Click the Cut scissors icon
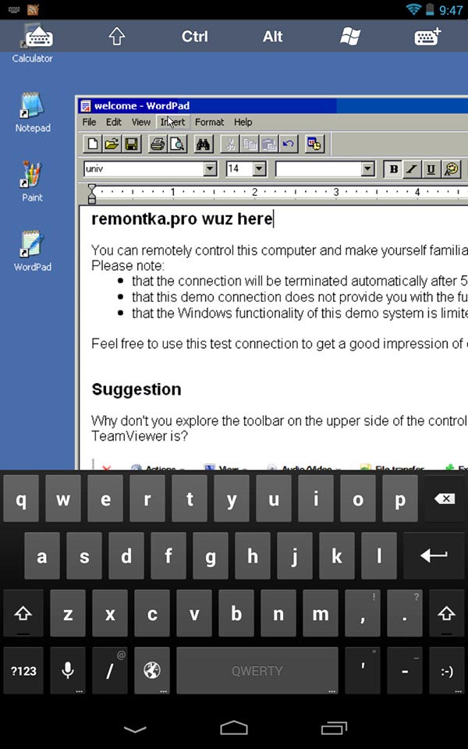The height and width of the screenshot is (749, 468). tap(230, 144)
